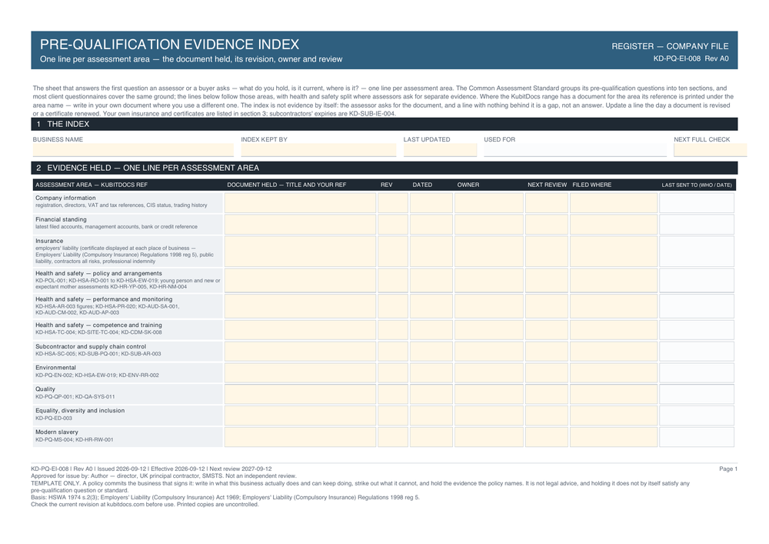Screen dimensions: 769x544
Task: Click Next Review cell in Insurance row
Action: click(547, 251)
